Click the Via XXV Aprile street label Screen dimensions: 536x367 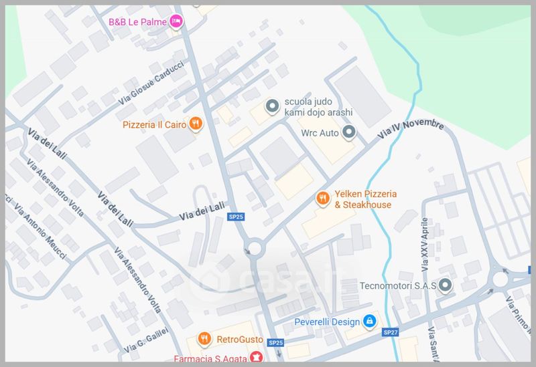tap(425, 245)
